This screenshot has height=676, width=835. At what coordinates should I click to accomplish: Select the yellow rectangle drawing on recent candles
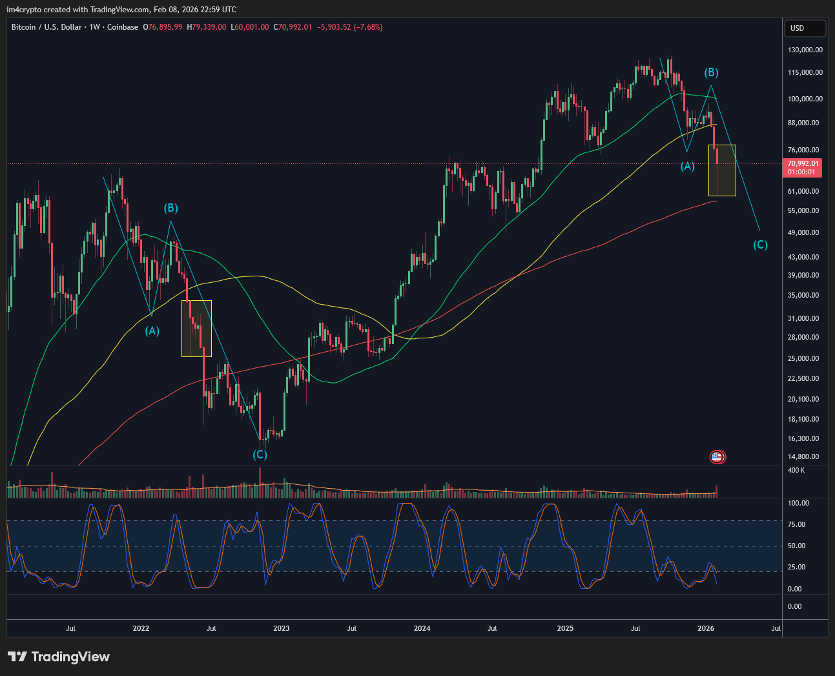721,170
